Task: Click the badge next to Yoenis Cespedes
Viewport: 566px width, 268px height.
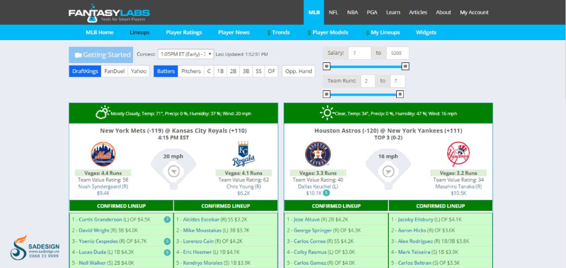Action: (167, 241)
